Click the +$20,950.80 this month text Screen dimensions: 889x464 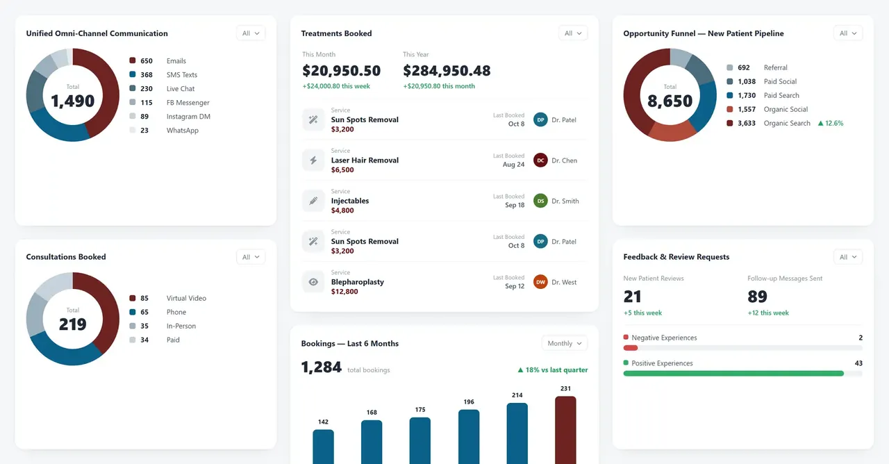click(439, 86)
